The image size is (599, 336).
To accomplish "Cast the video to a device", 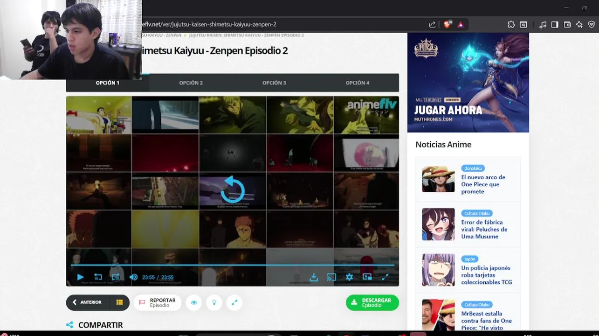I will click(331, 277).
